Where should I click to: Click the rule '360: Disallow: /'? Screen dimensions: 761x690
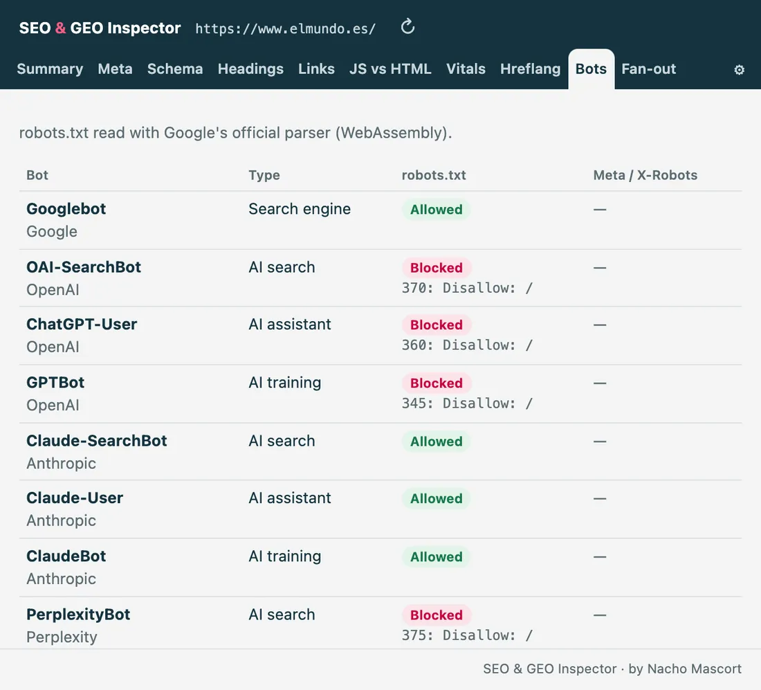coord(467,345)
